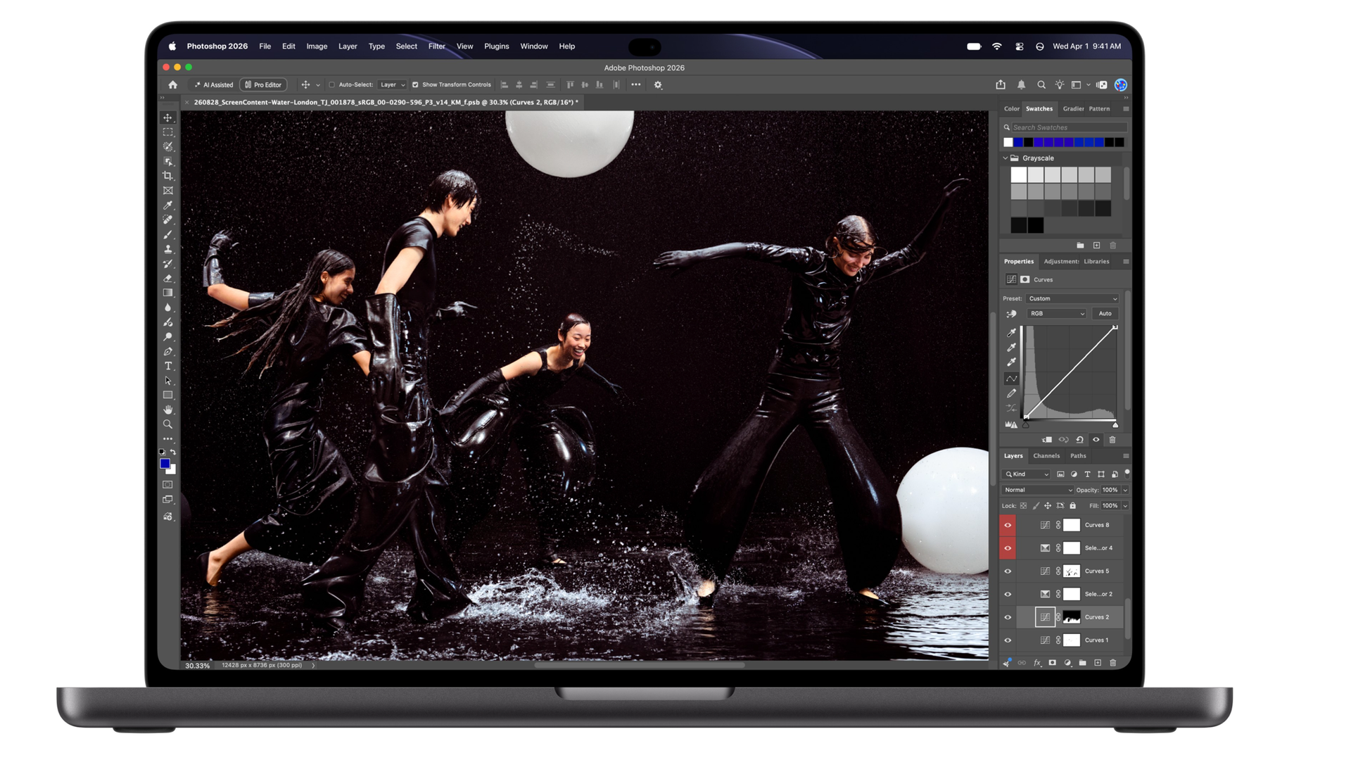
Task: Select the Crop tool
Action: [167, 176]
